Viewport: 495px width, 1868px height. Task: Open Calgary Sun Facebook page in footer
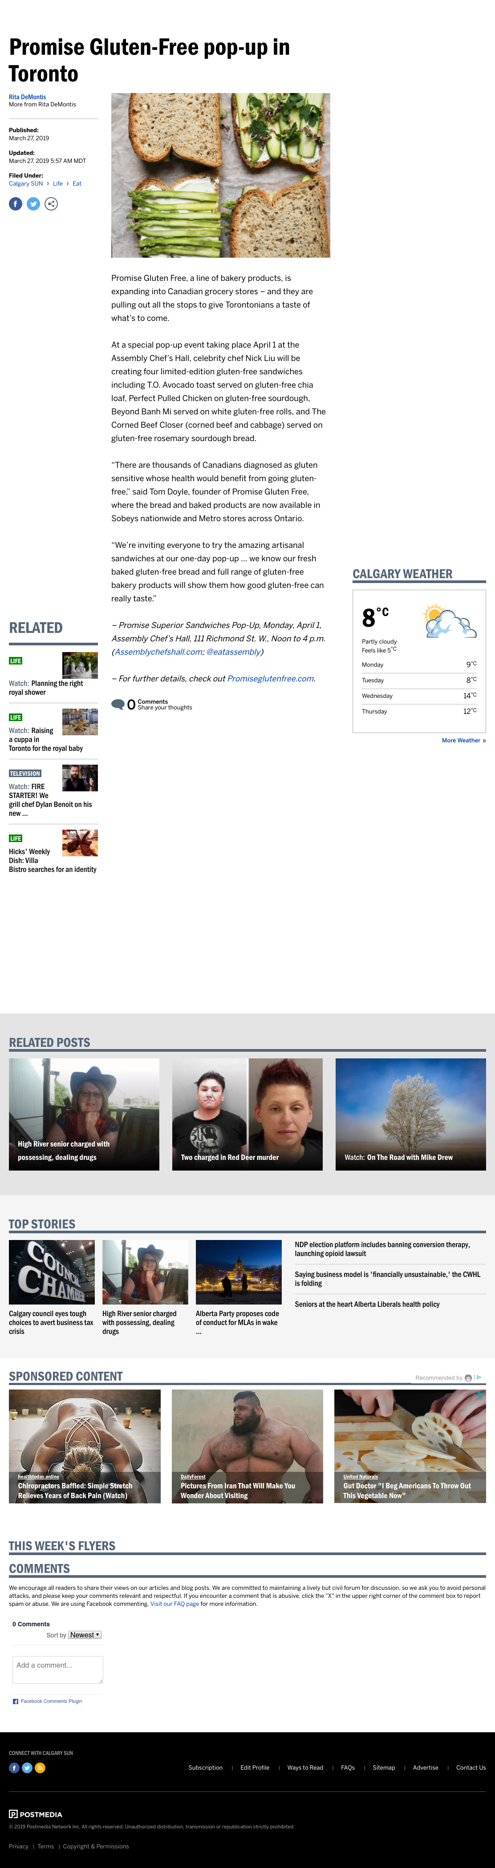pyautogui.click(x=14, y=1768)
